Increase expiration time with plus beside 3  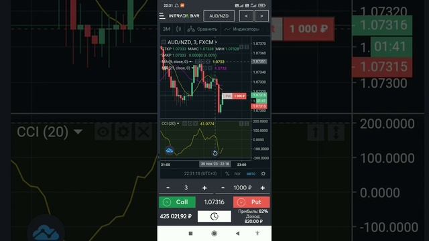204,187
